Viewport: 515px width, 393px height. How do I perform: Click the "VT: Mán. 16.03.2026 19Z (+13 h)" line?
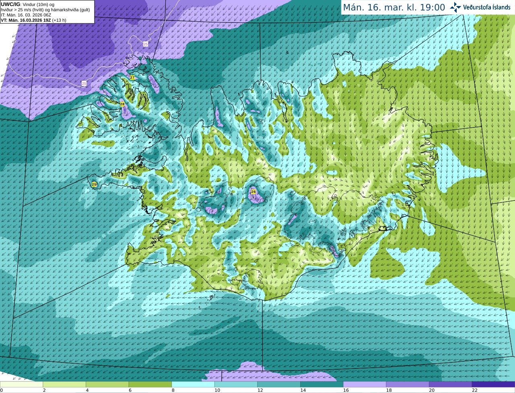[x=33, y=20]
